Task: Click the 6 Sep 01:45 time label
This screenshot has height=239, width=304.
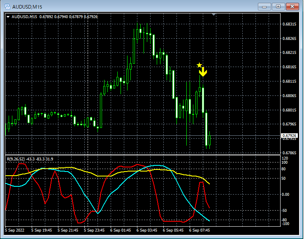Action: coord(121,230)
